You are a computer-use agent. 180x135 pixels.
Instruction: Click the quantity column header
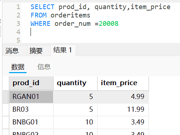tap(75, 83)
